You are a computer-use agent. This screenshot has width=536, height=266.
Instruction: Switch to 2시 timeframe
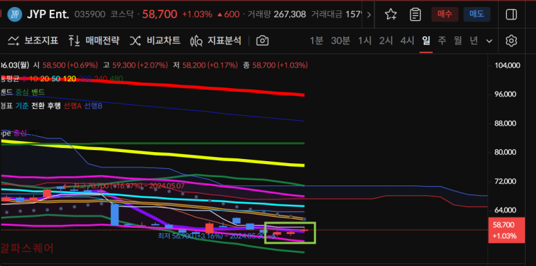pyautogui.click(x=386, y=41)
